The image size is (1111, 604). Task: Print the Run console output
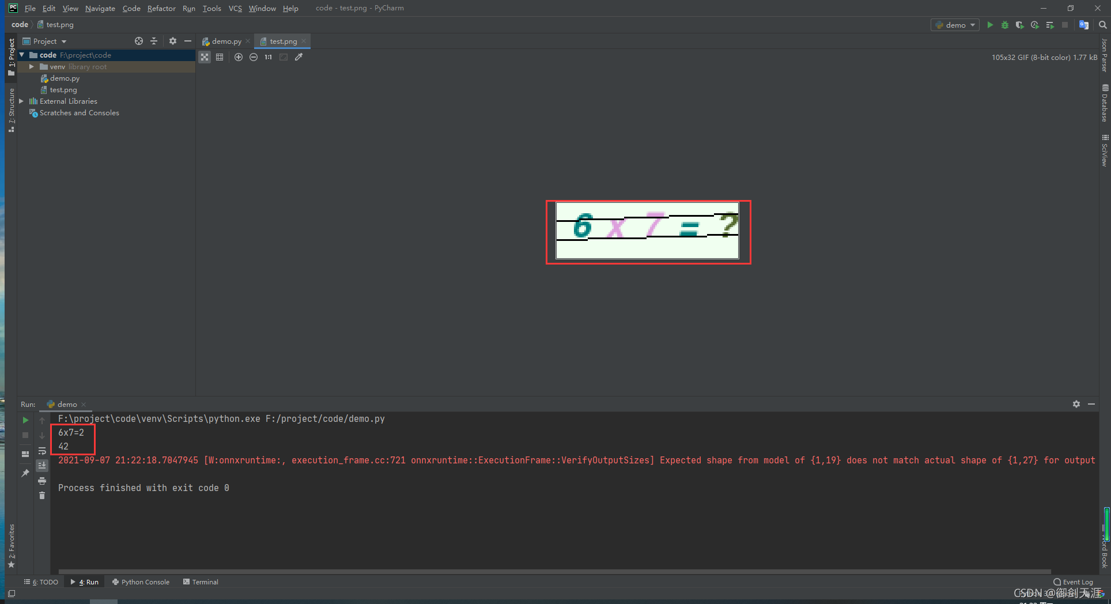(x=42, y=481)
